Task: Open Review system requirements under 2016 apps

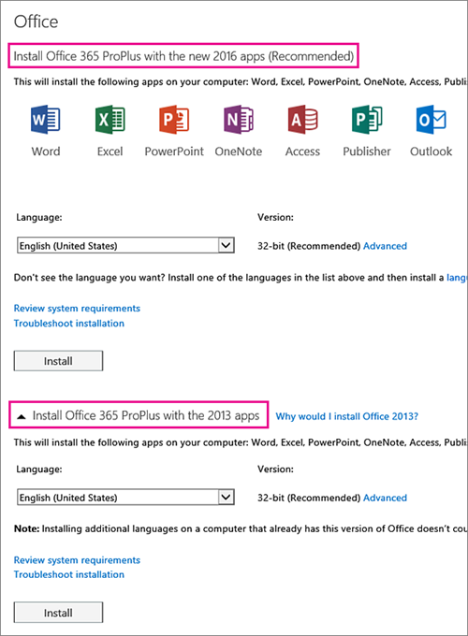Action: pos(77,309)
